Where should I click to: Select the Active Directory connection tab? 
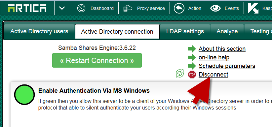tap(117, 31)
